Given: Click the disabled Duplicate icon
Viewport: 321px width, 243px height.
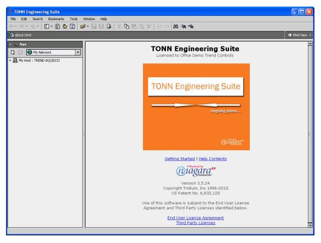Looking at the screenshot, I should (x=141, y=26).
